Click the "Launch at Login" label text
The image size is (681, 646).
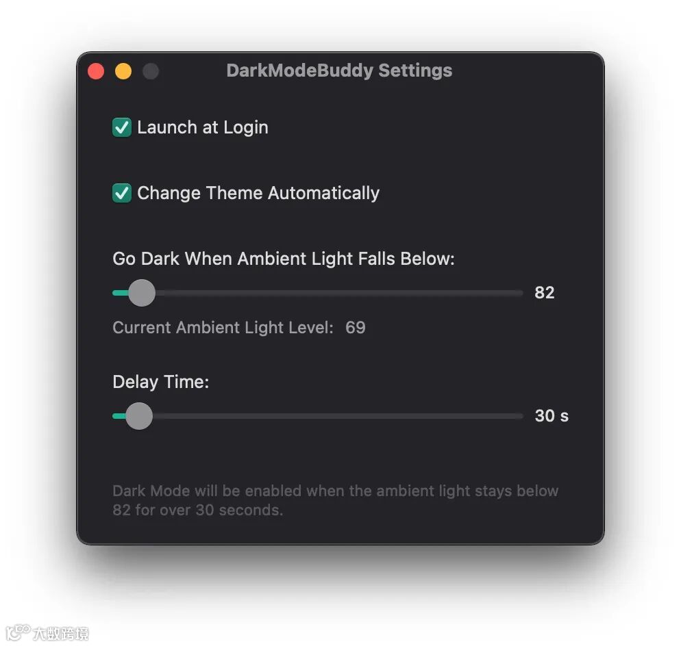(203, 127)
